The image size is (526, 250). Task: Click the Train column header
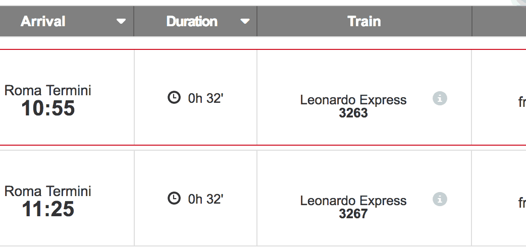click(364, 21)
